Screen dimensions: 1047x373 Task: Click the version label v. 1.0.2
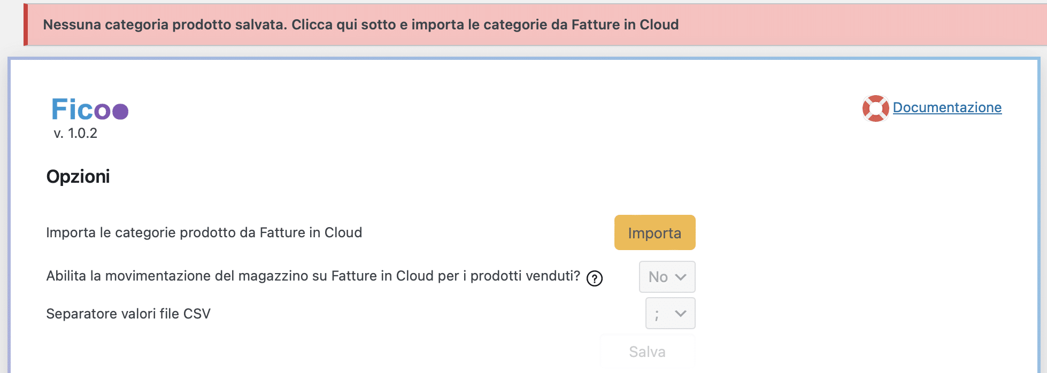click(x=75, y=134)
